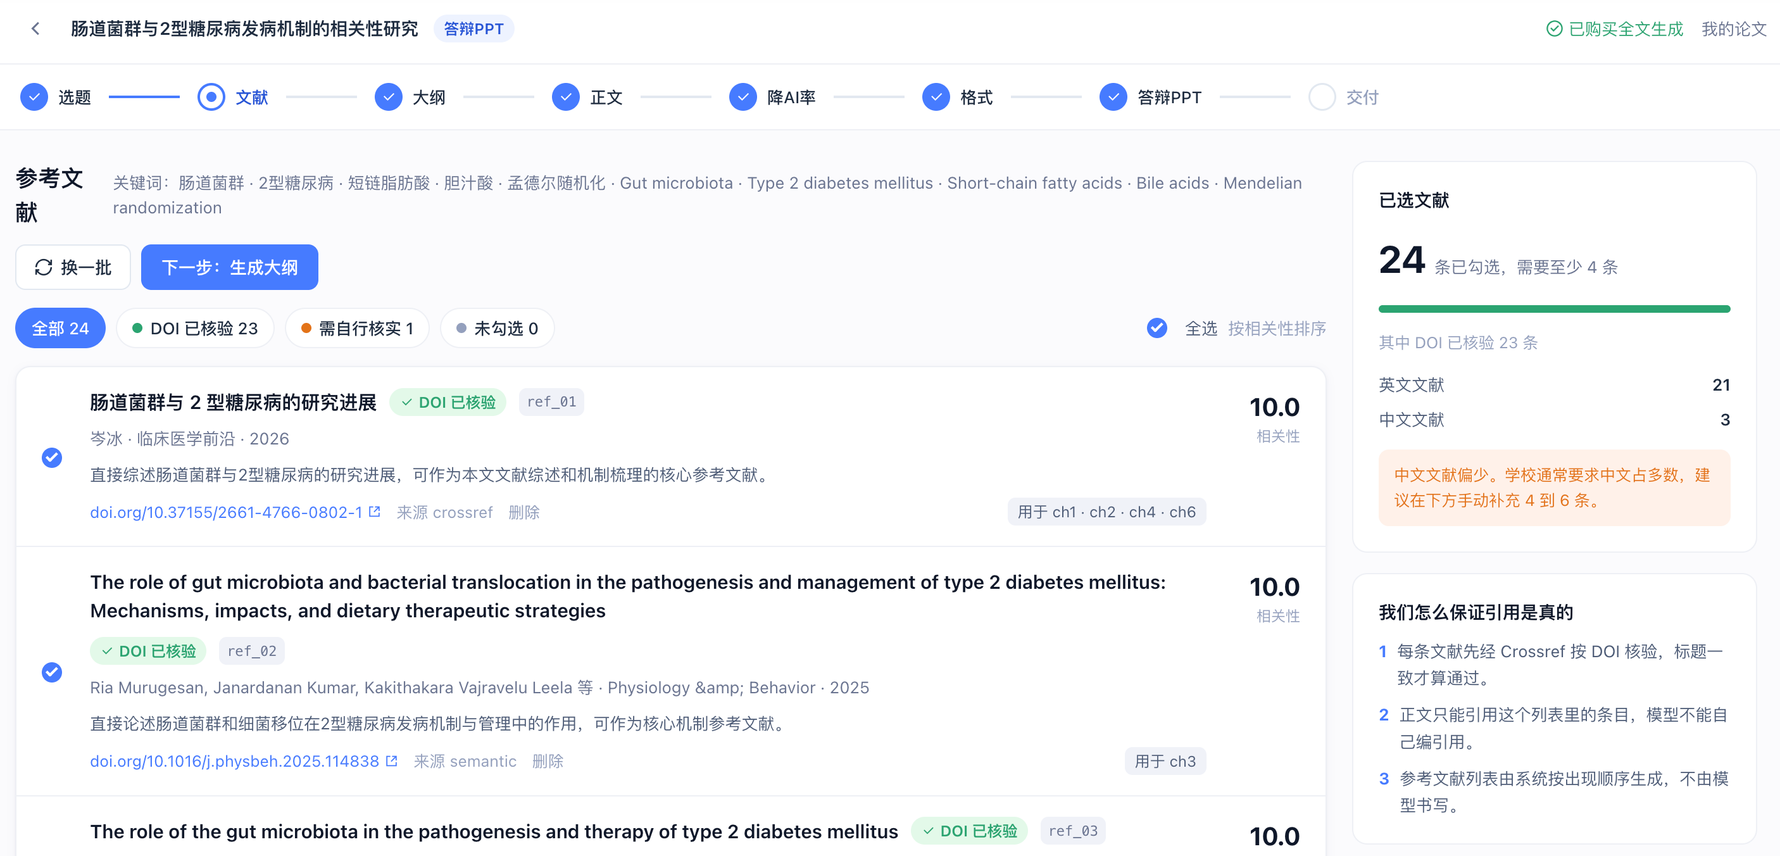Toggle the 全选 select-all checkbox

pos(1157,328)
